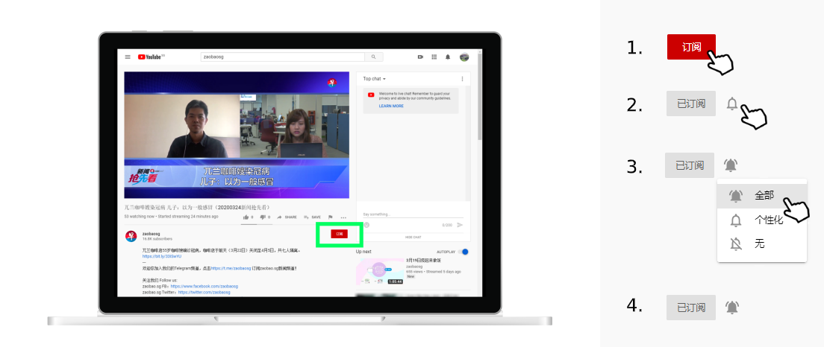824x347 pixels.
Task: Like the video with thumbs up
Action: [x=248, y=217]
